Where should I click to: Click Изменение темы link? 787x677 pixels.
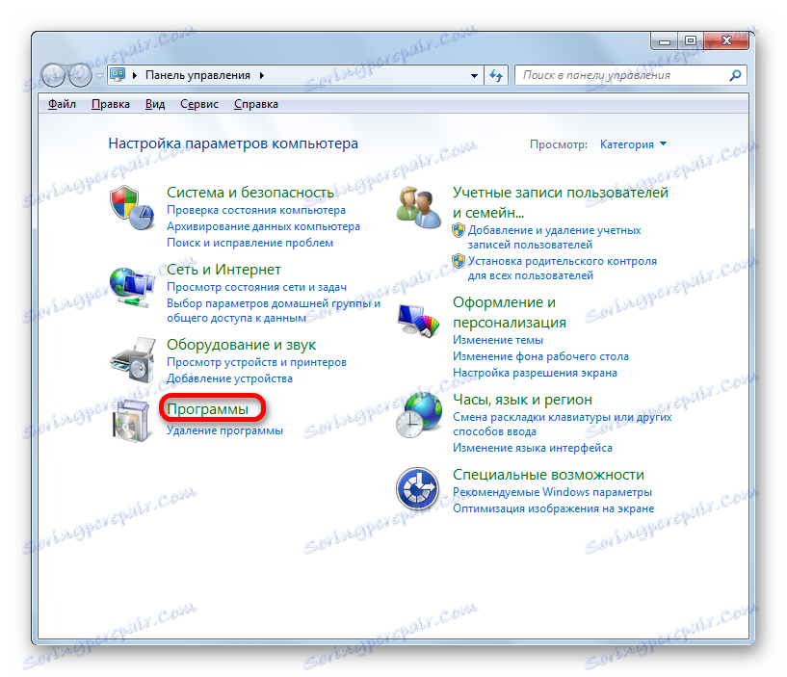click(x=498, y=340)
